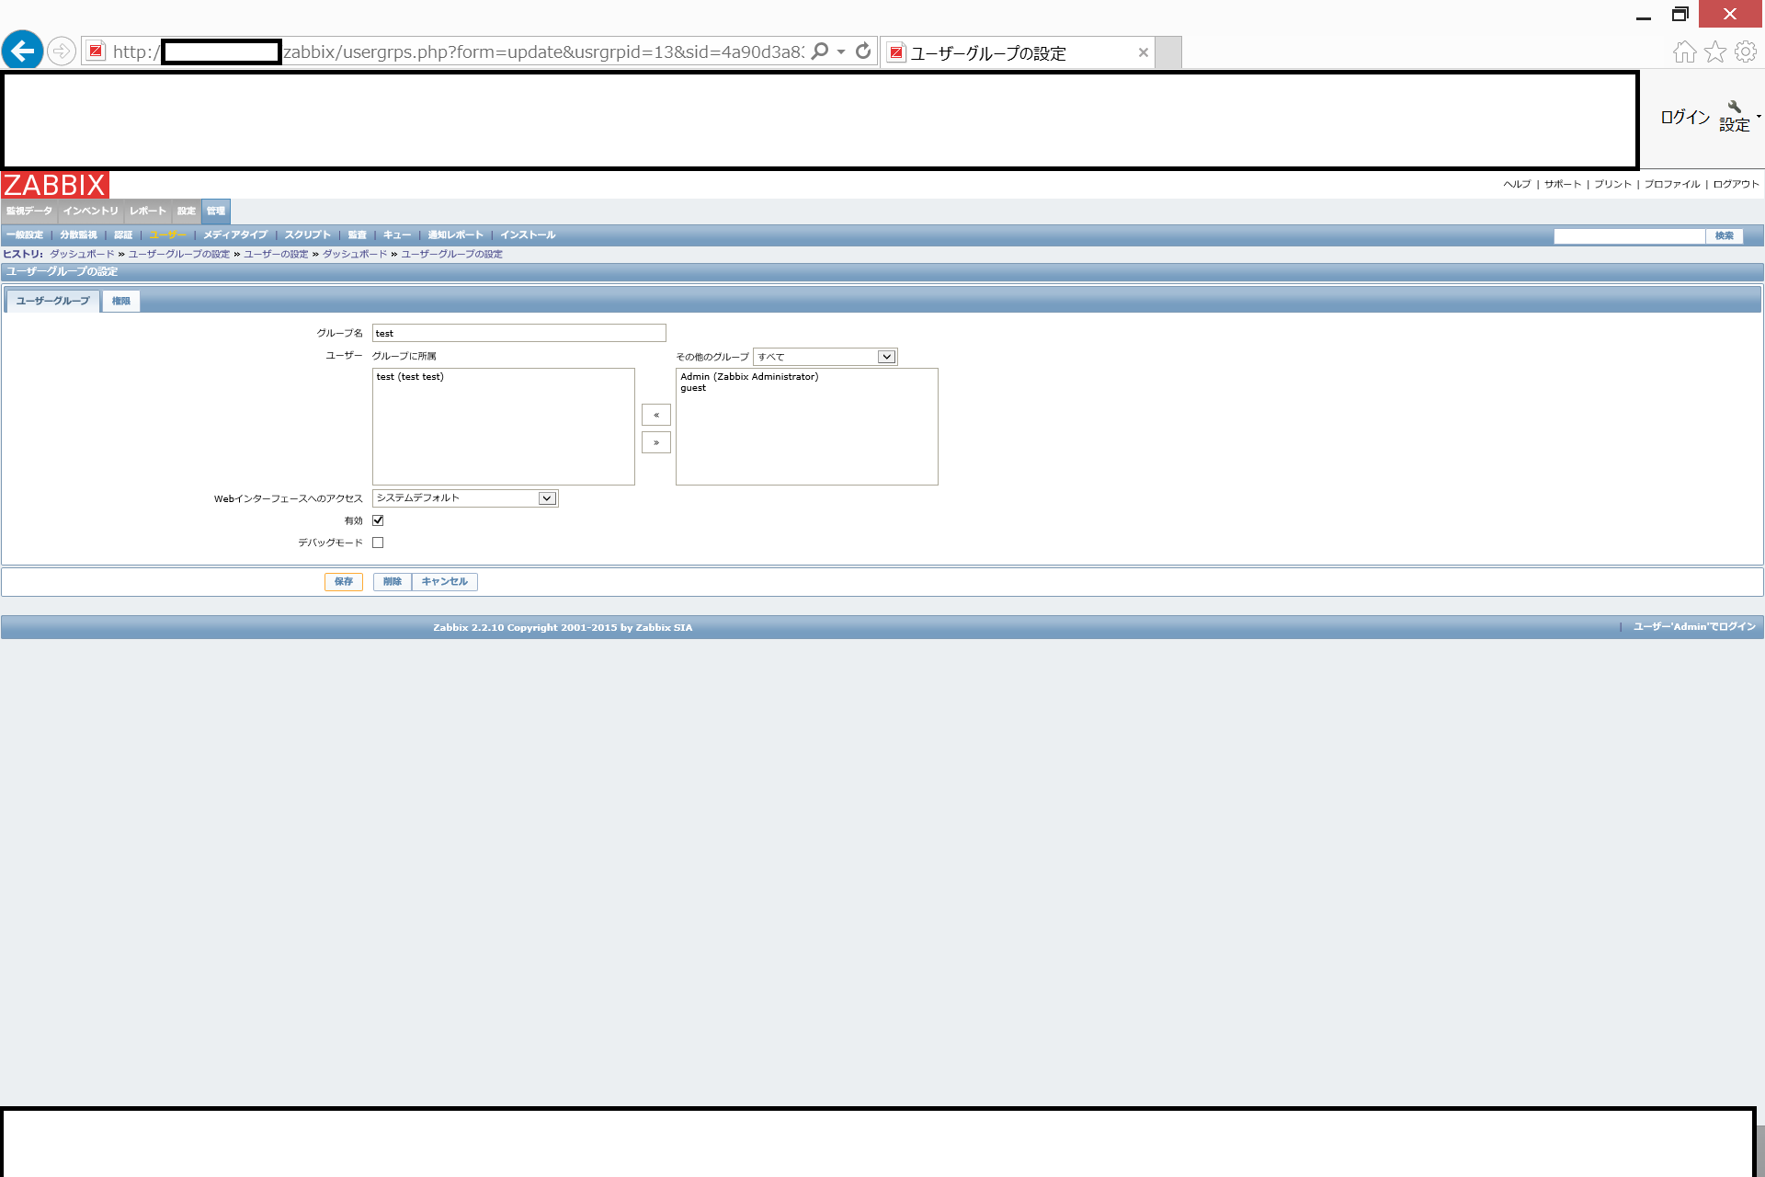Click the wrench 設定 toolbar icon

[x=1735, y=117]
